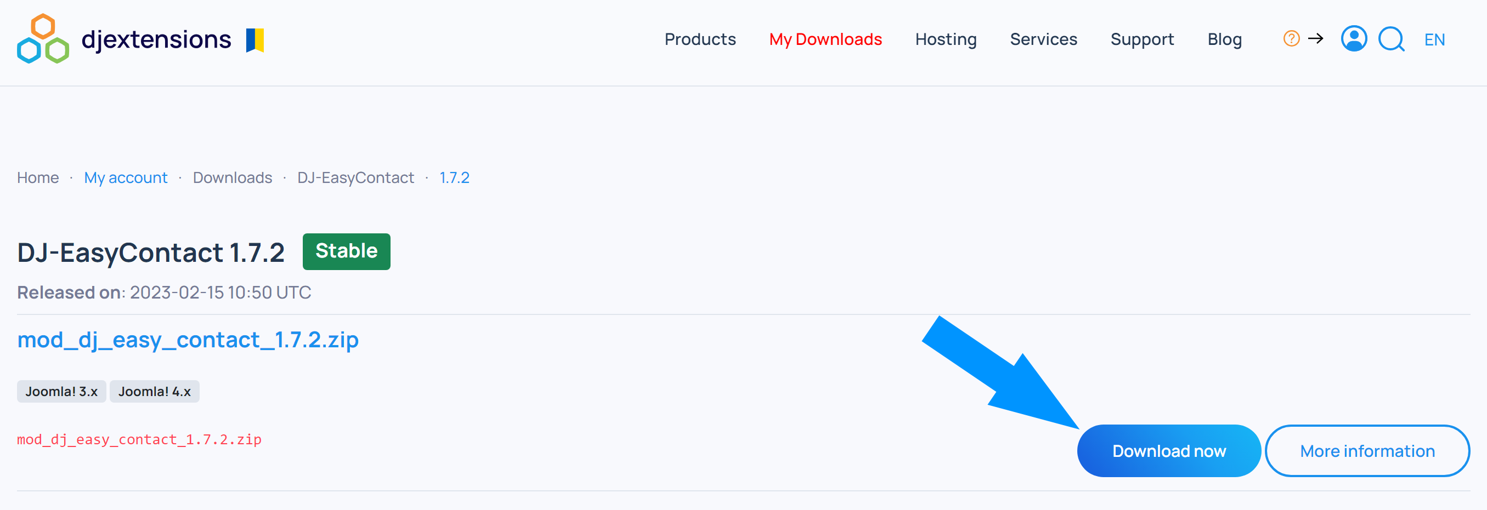Viewport: 1487px width, 510px height.
Task: Open the Hosting menu item
Action: tap(946, 39)
